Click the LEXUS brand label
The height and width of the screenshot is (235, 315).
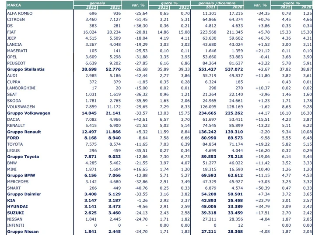pos(14,150)
